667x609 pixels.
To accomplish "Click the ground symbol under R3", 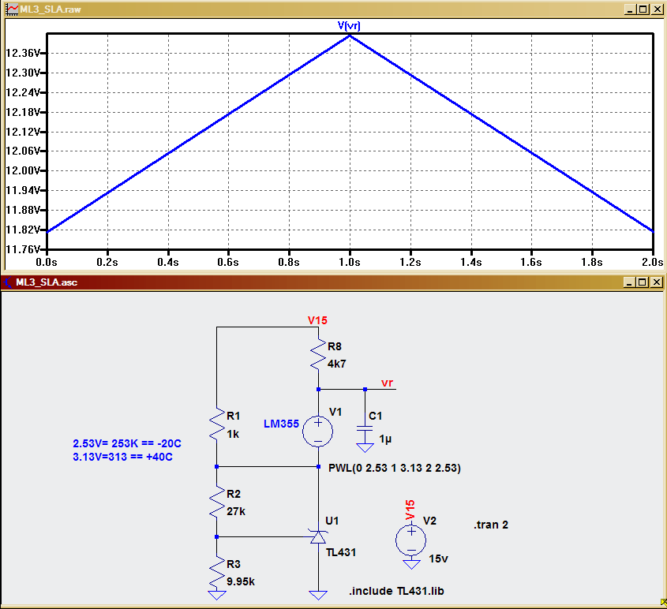I will tap(217, 595).
